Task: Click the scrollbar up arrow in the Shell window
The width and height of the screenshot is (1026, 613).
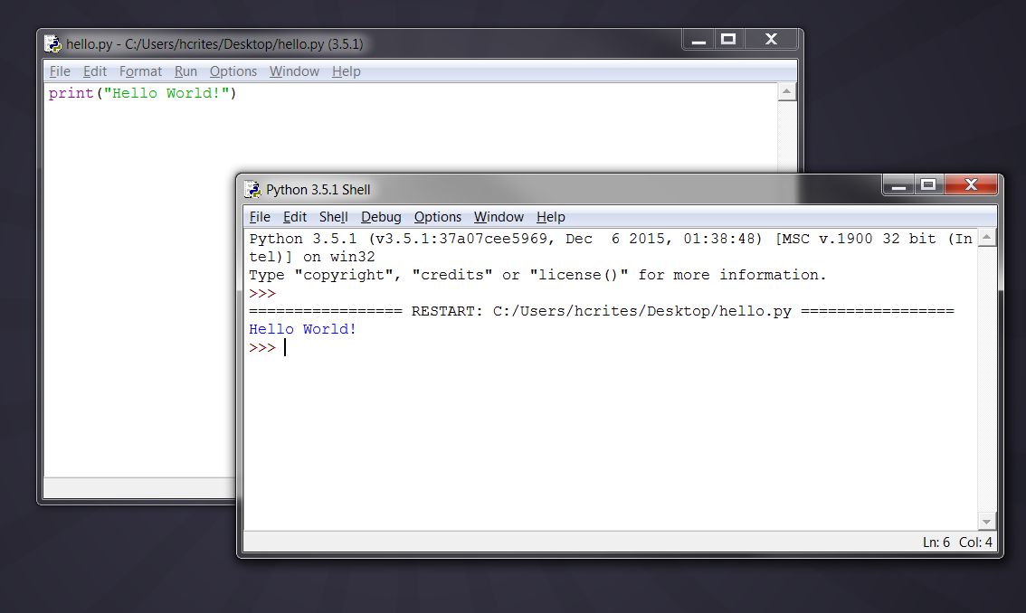Action: [988, 238]
